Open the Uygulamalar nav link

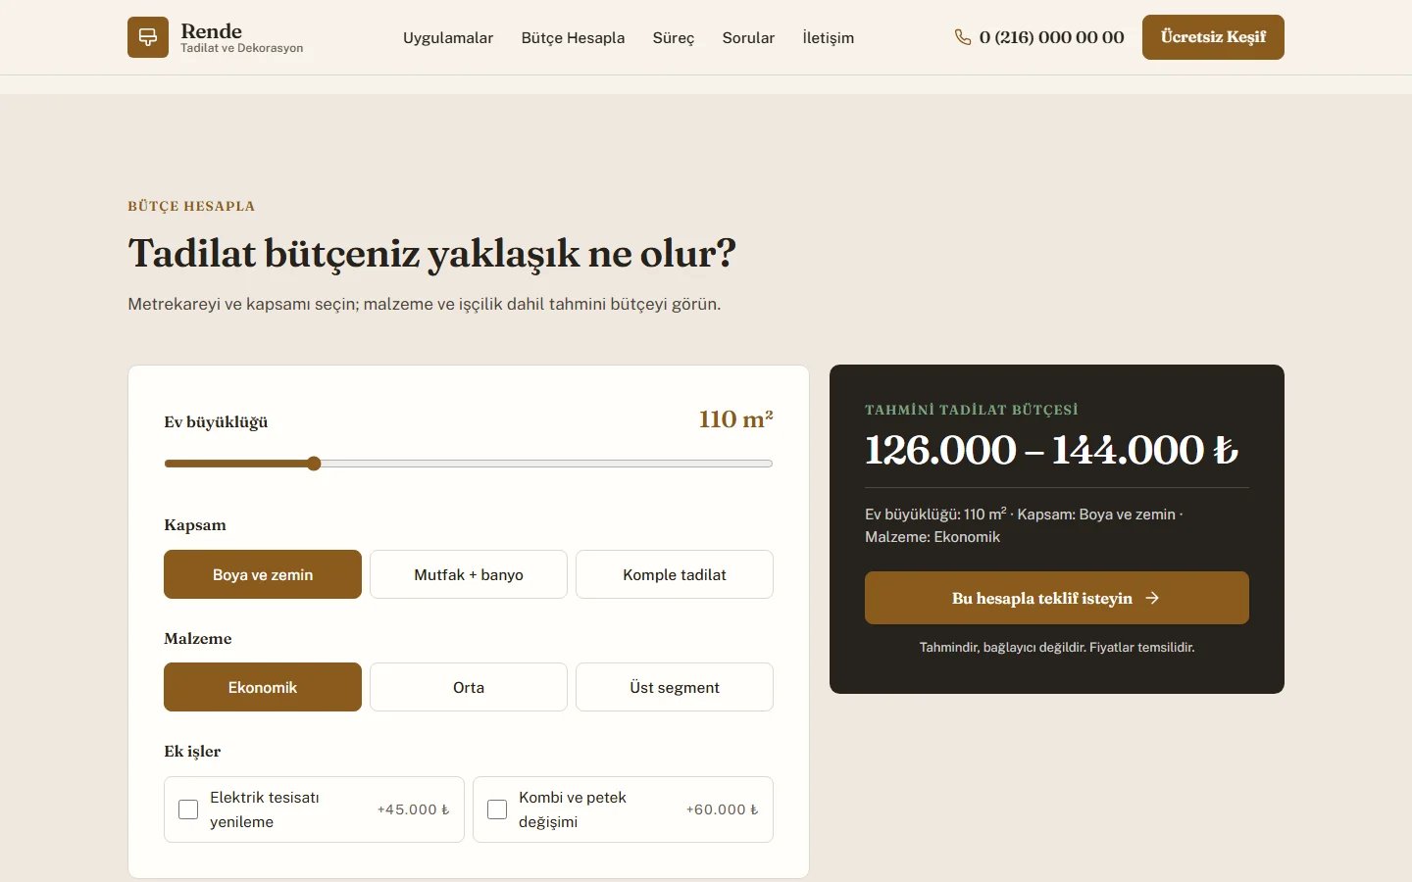pos(448,37)
